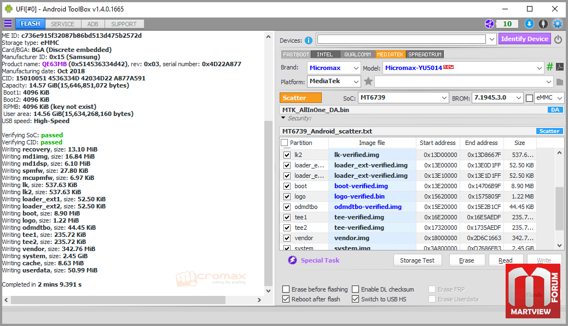
Task: Open the Devices dropdown
Action: (491, 39)
